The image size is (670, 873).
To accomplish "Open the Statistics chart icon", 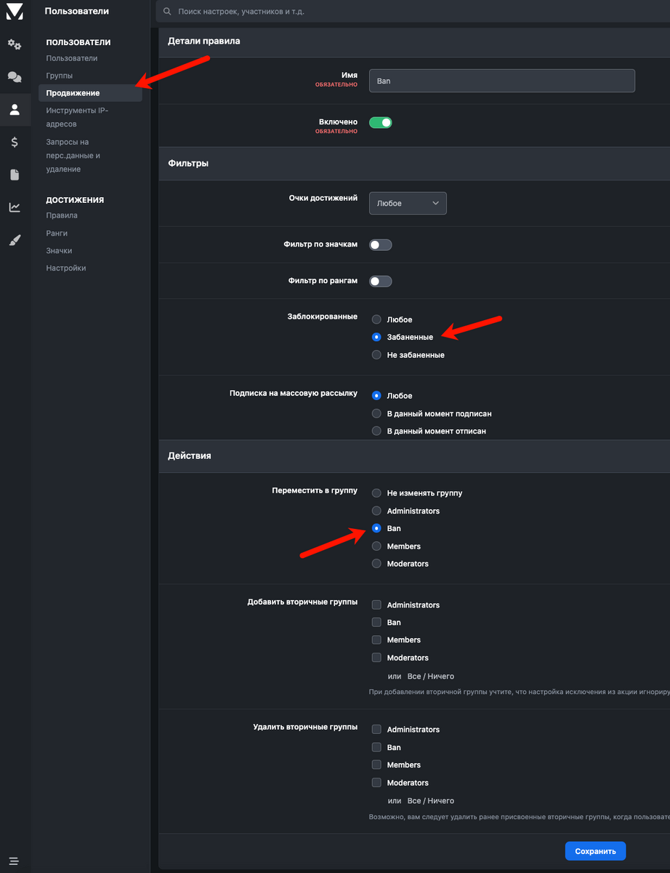I will pyautogui.click(x=15, y=207).
